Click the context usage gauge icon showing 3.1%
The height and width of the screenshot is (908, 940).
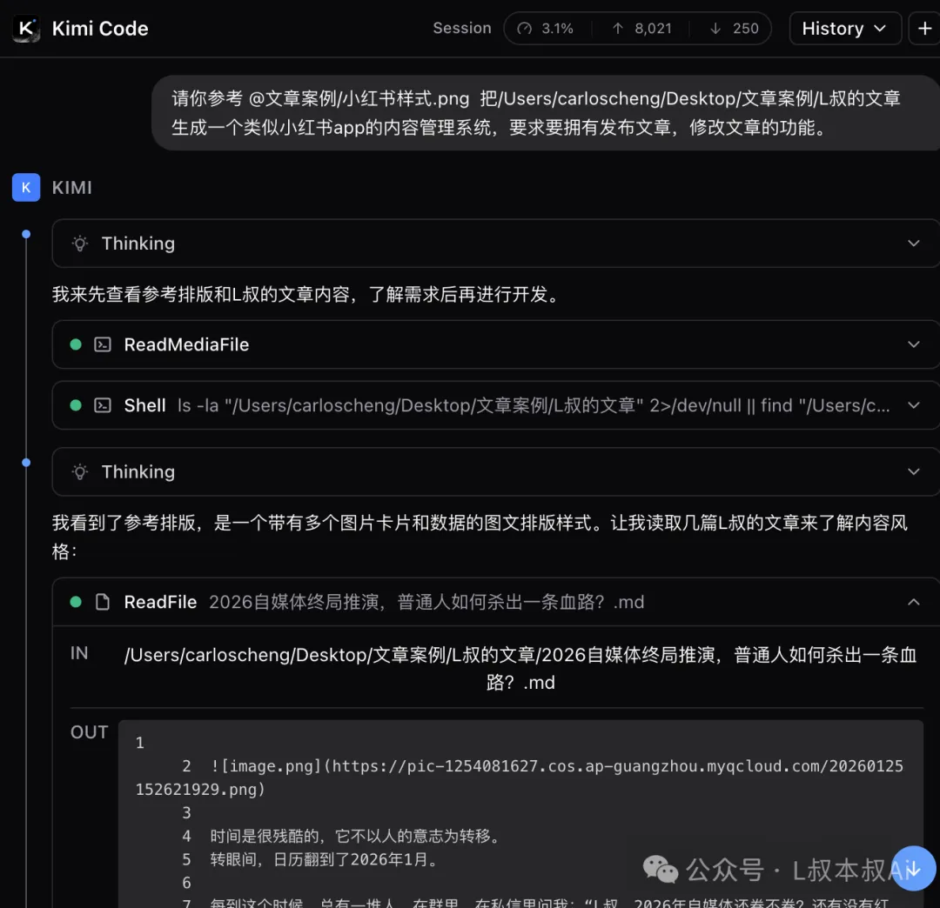click(525, 29)
